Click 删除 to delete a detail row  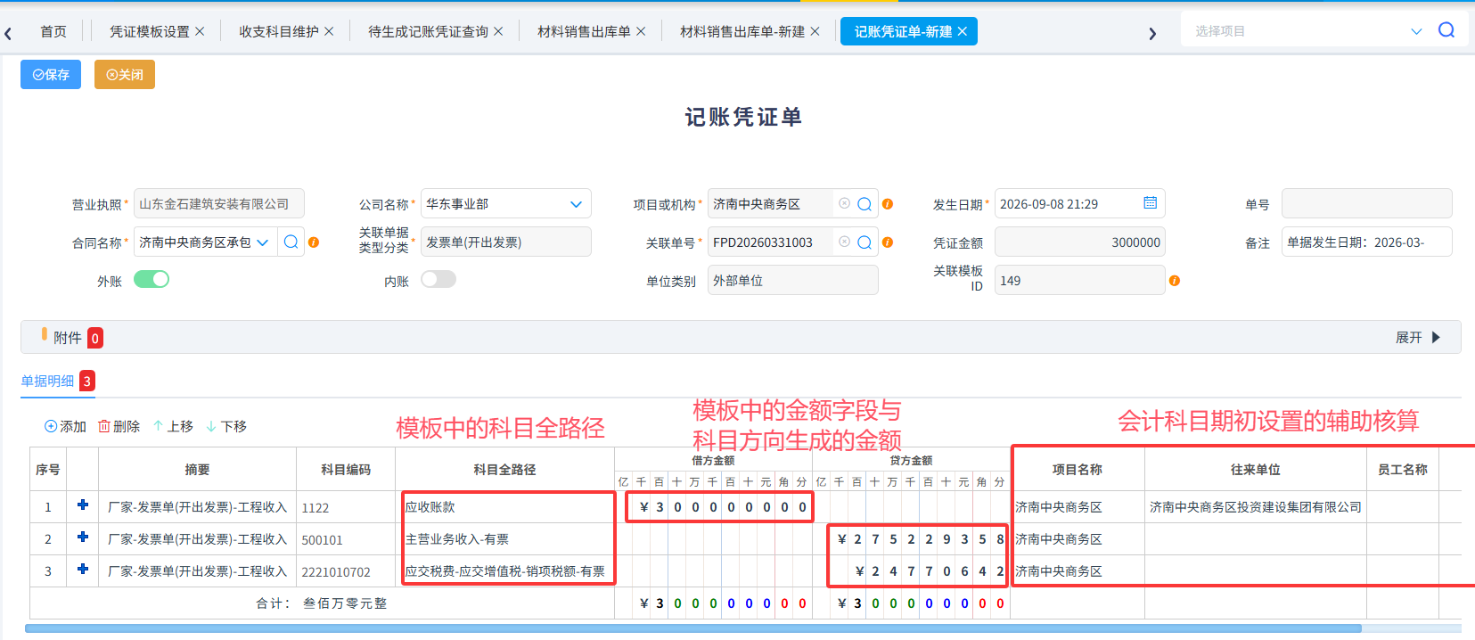coord(119,426)
